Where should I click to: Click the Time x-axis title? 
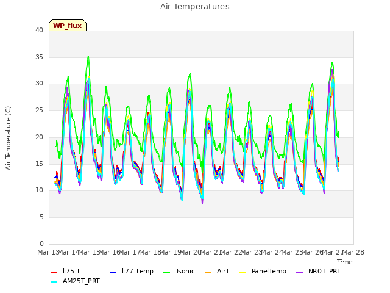tap(345, 262)
